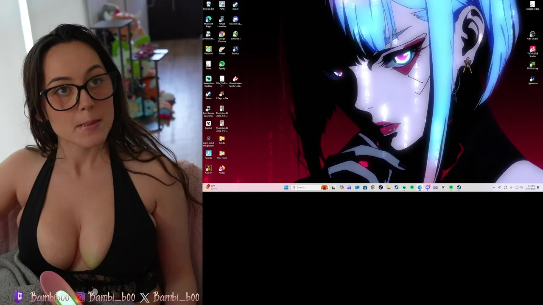
Task: Launch R.E.P.O. desktop shortcut
Action: (x=208, y=169)
